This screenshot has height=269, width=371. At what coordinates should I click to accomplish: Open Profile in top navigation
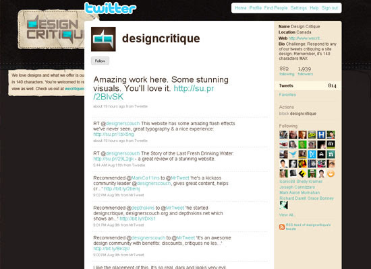pos(255,8)
